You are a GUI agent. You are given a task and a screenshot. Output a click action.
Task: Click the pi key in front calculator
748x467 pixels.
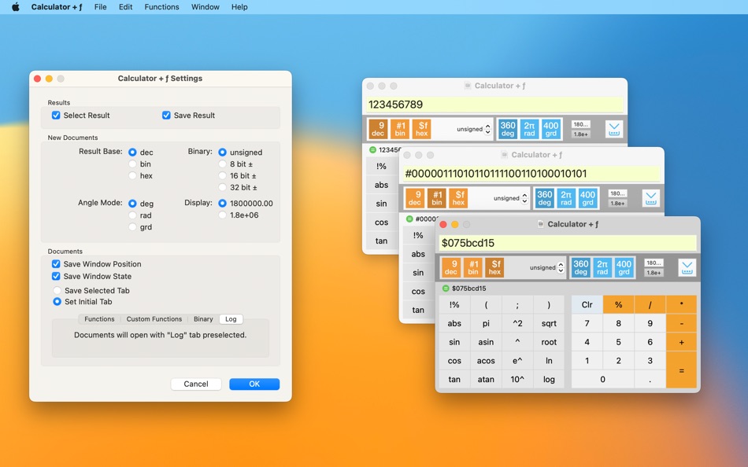[486, 324]
